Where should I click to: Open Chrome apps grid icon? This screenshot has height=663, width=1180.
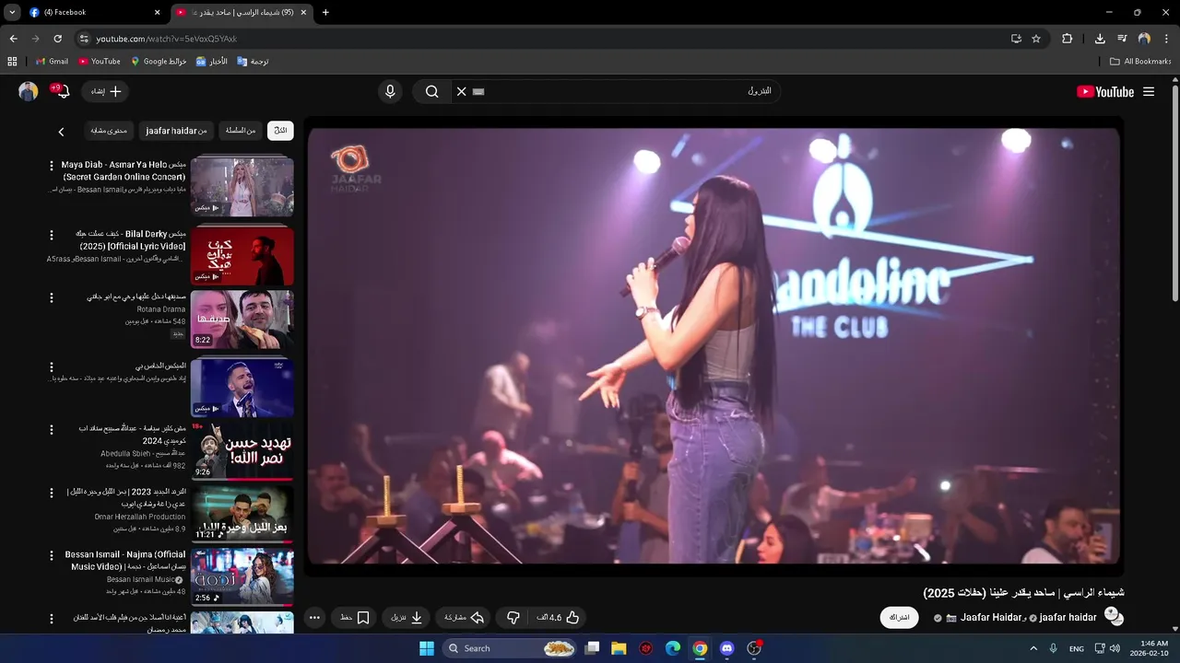(x=12, y=61)
